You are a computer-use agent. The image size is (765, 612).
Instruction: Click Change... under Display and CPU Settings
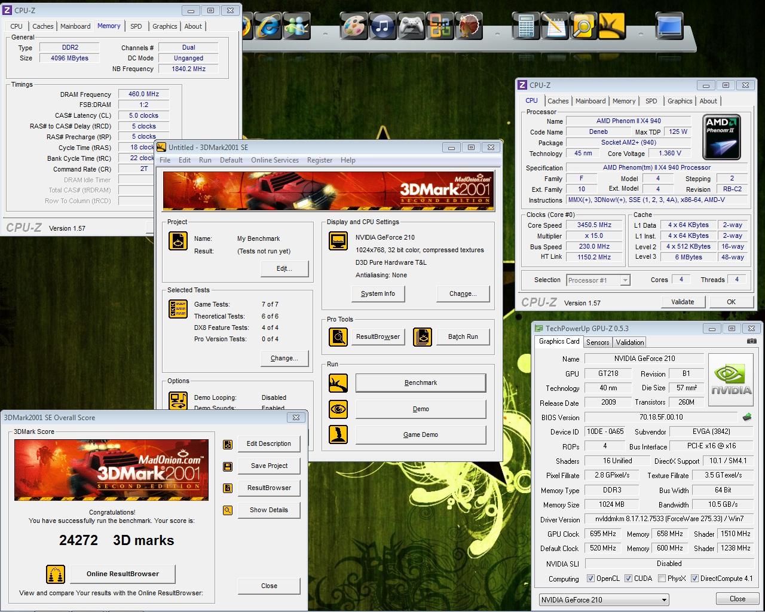[x=463, y=293]
